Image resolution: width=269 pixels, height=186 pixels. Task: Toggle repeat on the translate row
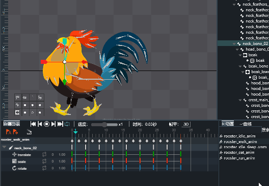44,154
